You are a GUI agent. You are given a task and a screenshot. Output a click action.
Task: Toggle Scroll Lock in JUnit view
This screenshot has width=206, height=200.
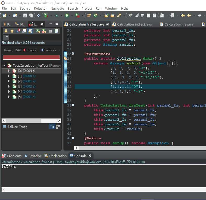click(31, 31)
